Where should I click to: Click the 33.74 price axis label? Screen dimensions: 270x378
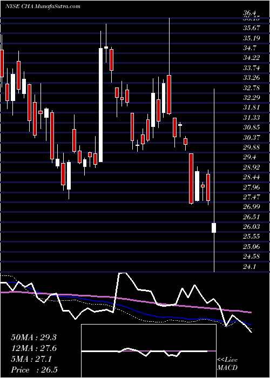pos(252,68)
